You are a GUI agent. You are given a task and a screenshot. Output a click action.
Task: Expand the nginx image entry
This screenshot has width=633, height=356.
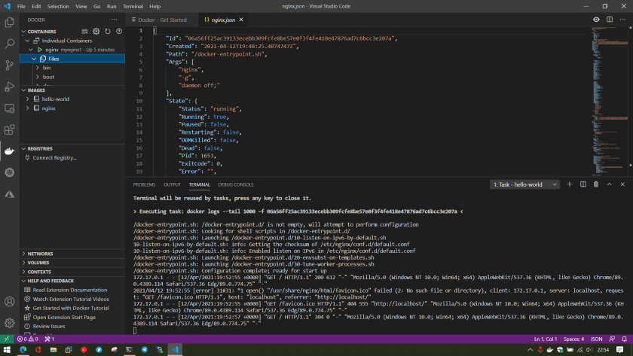coord(27,108)
